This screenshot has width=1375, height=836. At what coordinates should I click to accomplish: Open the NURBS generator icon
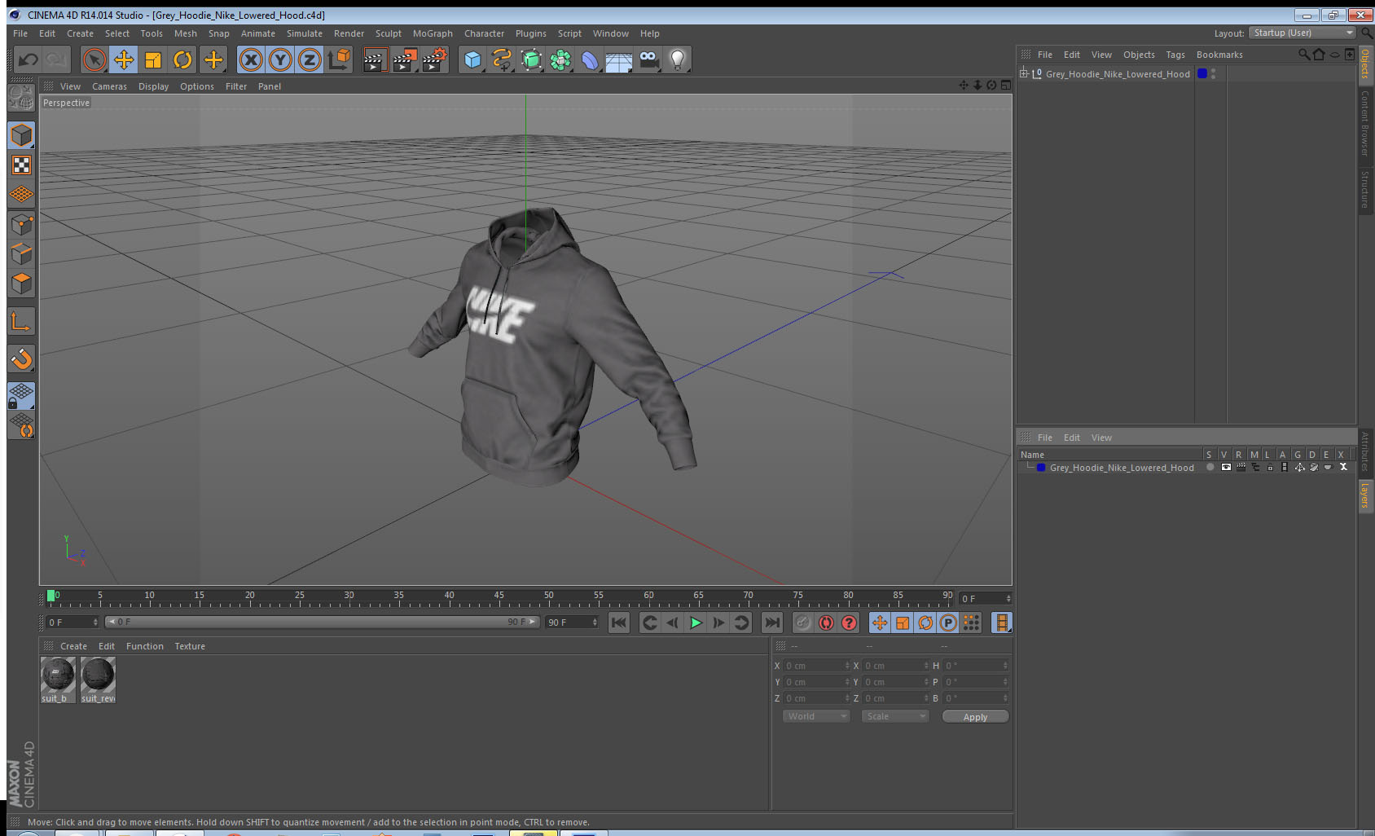click(x=531, y=59)
